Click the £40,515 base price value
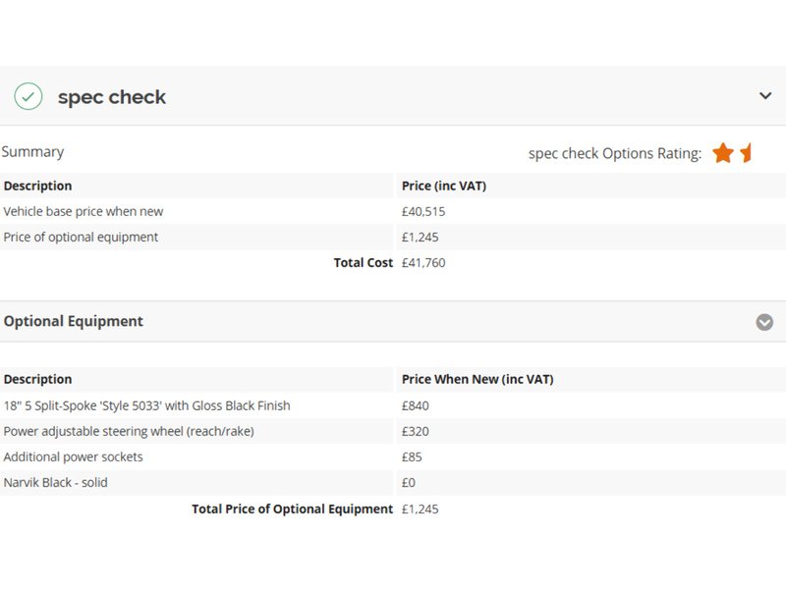Viewport: 786px width, 589px height. (x=423, y=211)
